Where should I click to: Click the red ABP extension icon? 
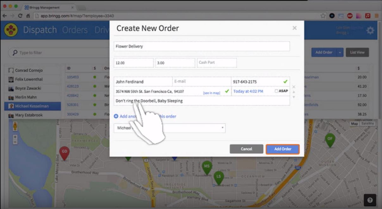tap(350, 15)
